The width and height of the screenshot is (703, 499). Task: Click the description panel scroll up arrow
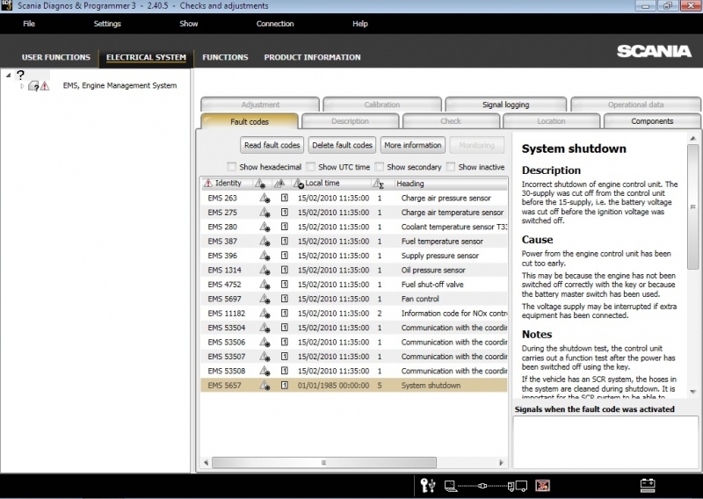tap(692, 139)
